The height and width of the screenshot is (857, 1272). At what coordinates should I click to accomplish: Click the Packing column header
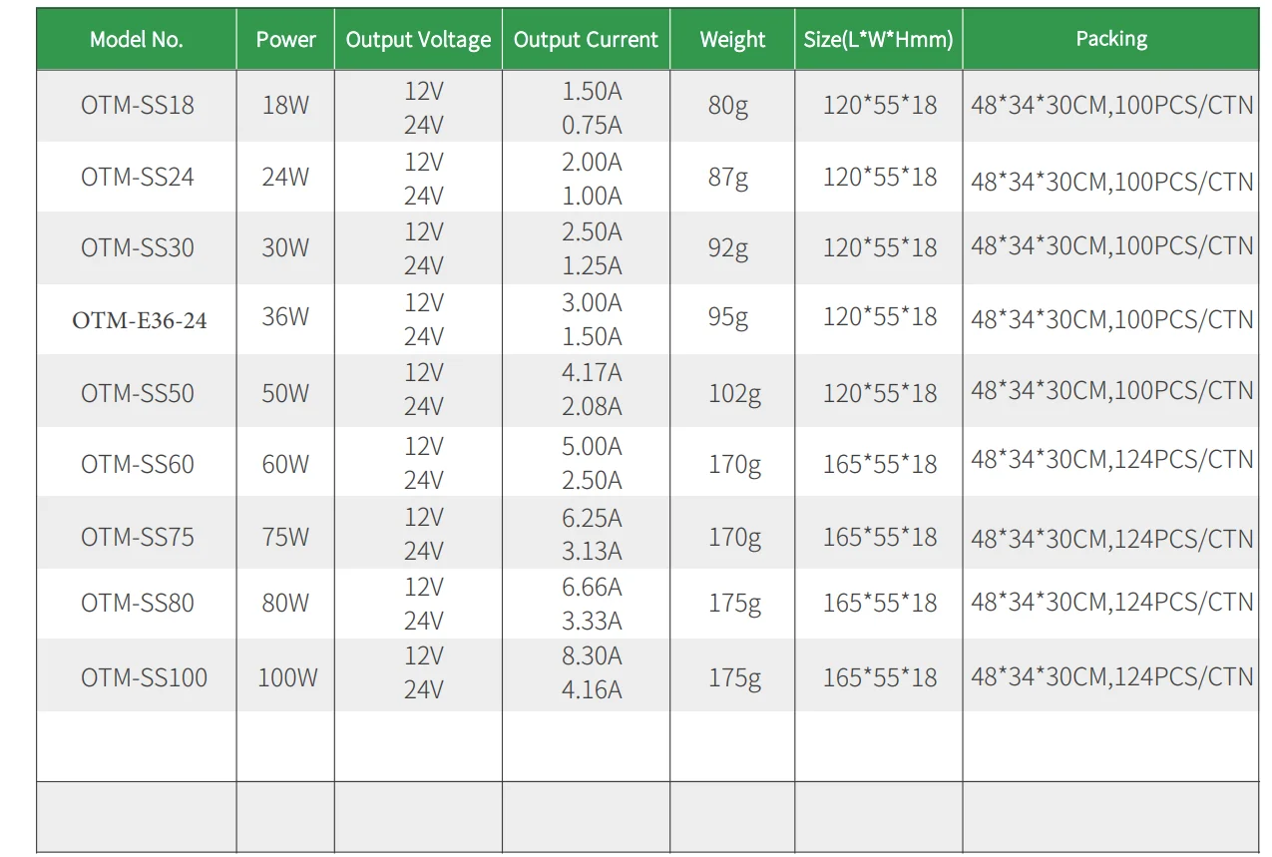(x=1110, y=39)
